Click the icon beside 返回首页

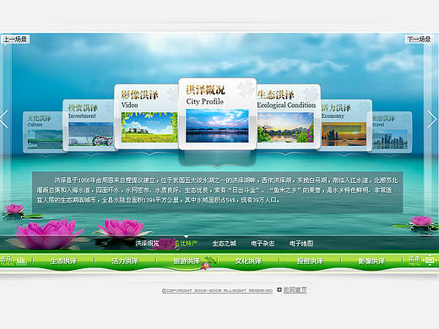pos(279,289)
